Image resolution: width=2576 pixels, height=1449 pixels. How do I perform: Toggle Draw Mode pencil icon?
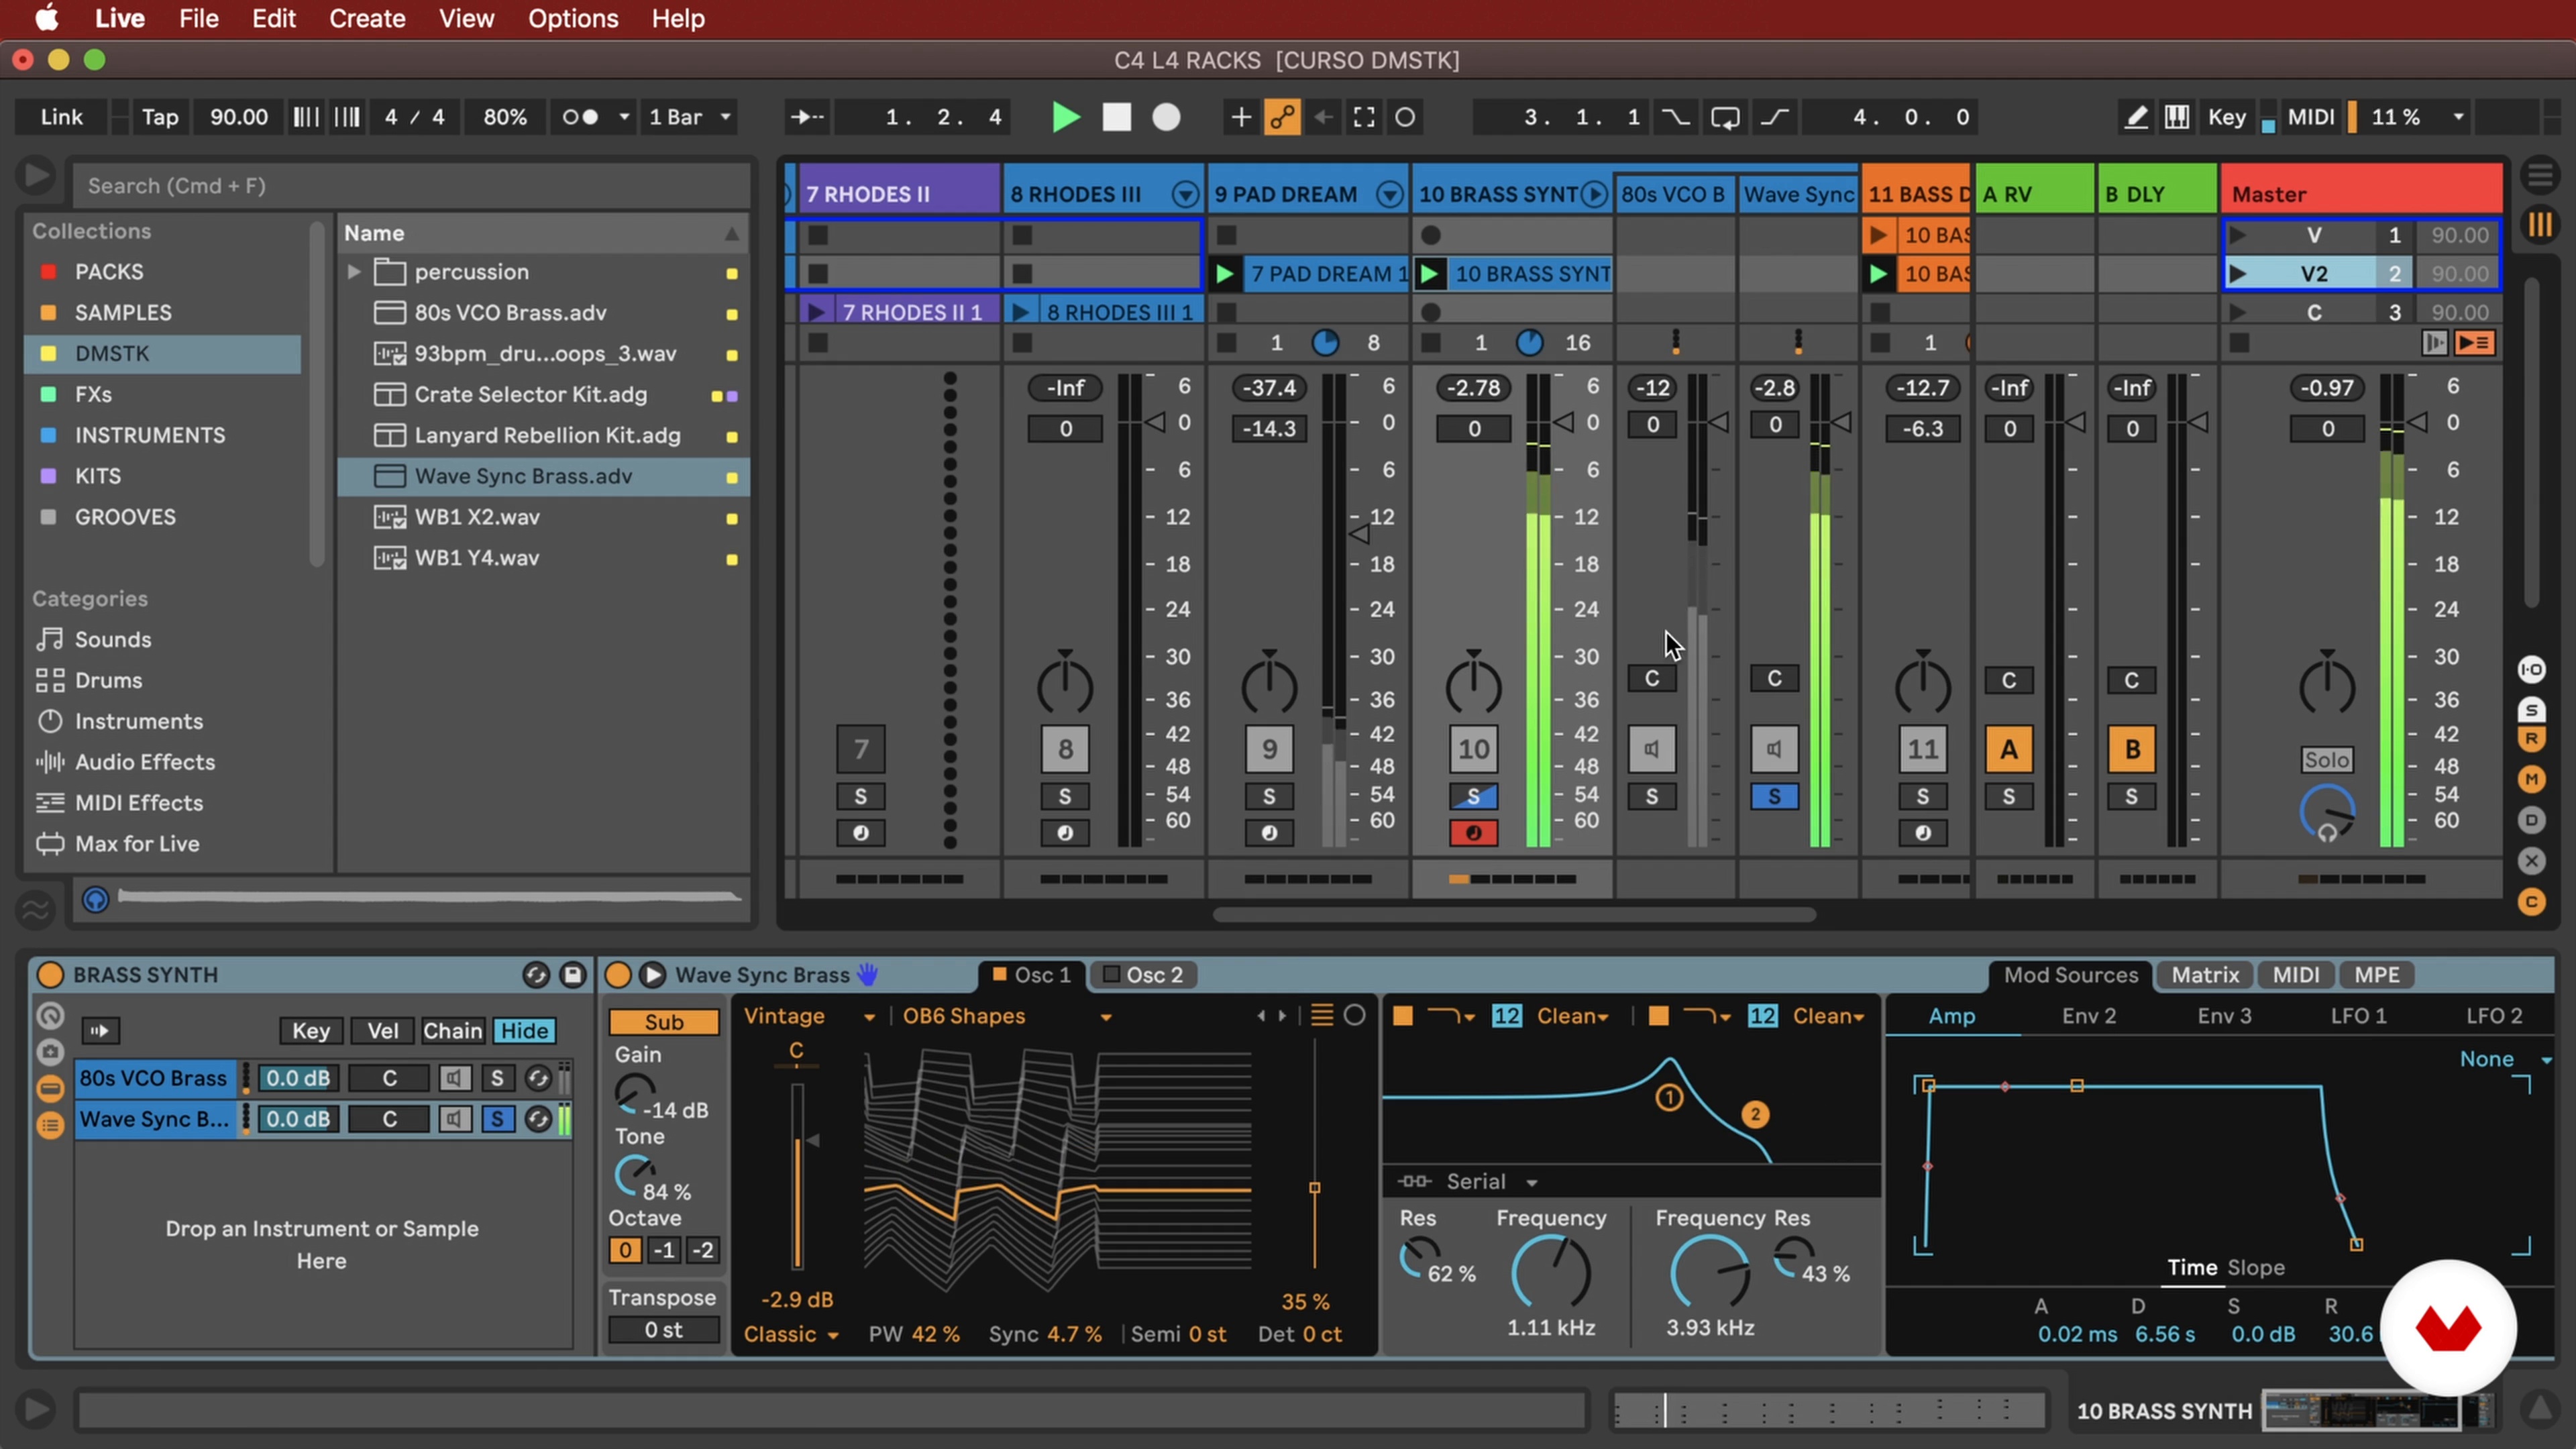click(2135, 117)
